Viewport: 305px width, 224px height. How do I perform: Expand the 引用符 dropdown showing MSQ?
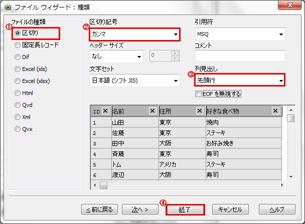coord(240,34)
